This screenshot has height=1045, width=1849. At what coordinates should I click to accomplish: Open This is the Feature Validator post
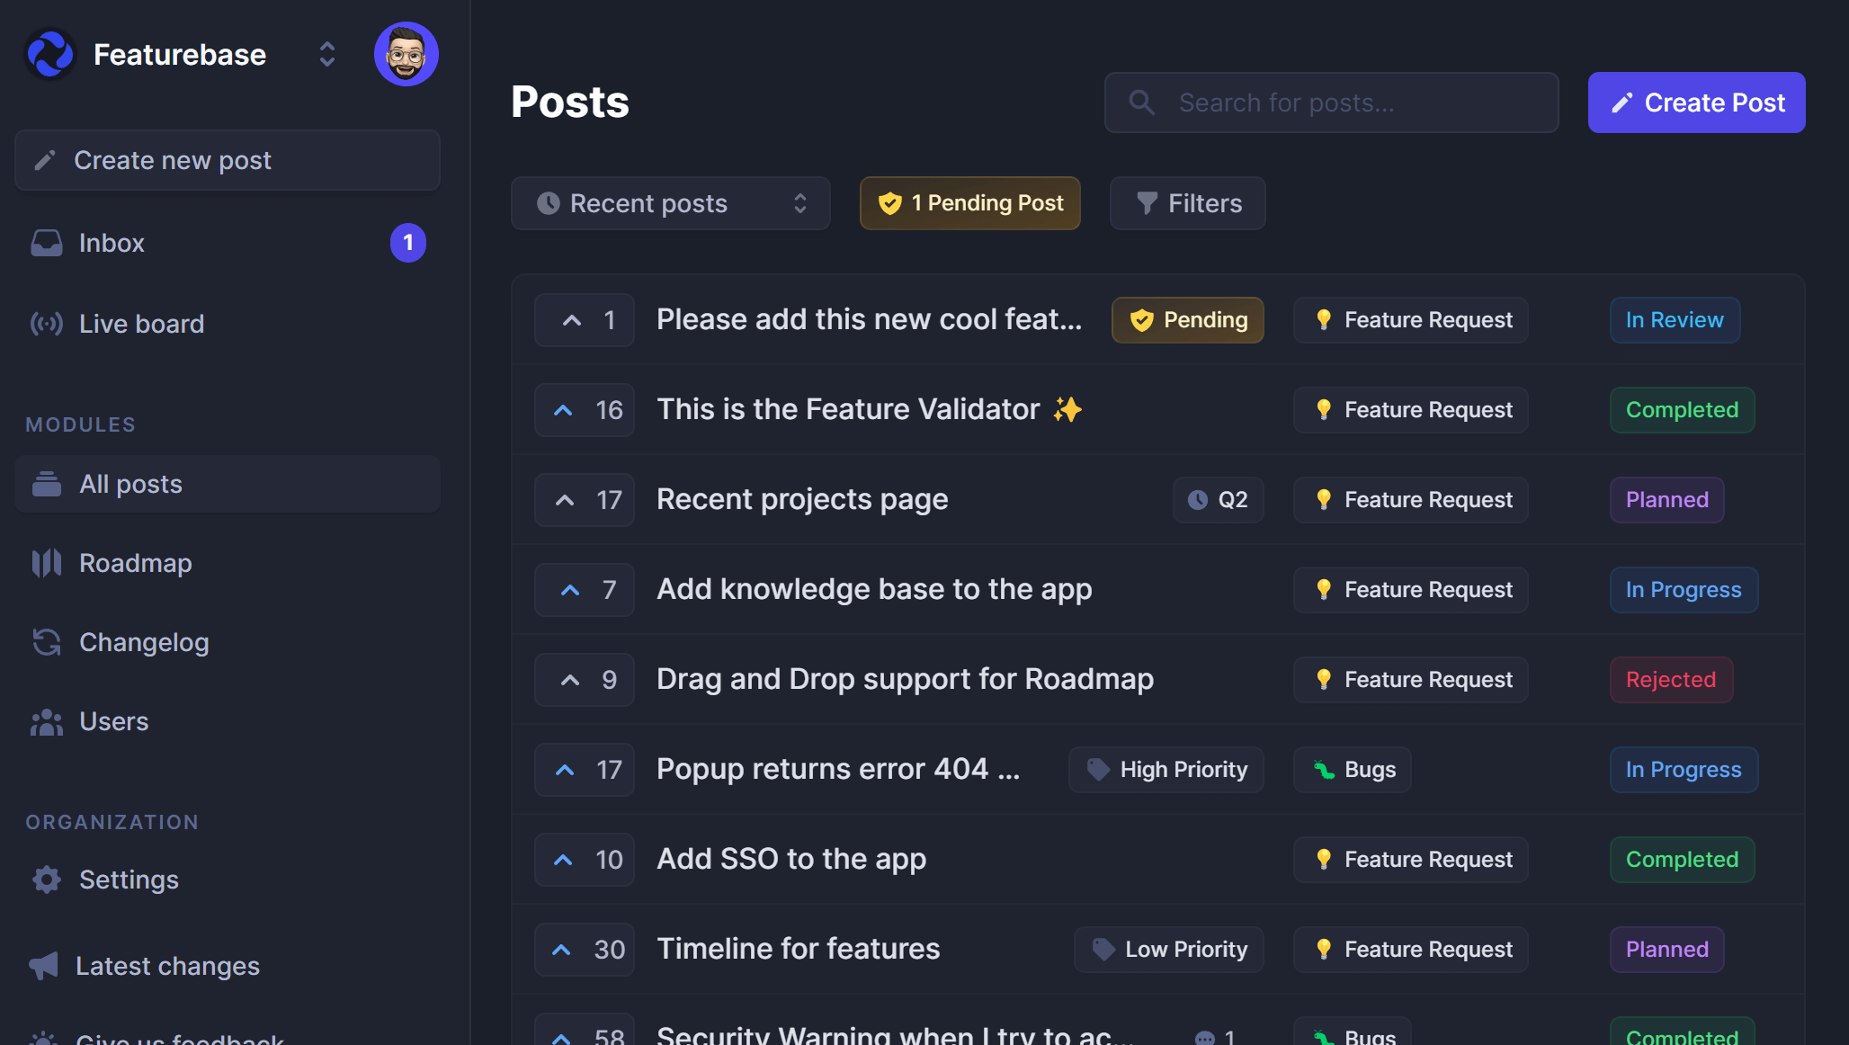tap(869, 409)
